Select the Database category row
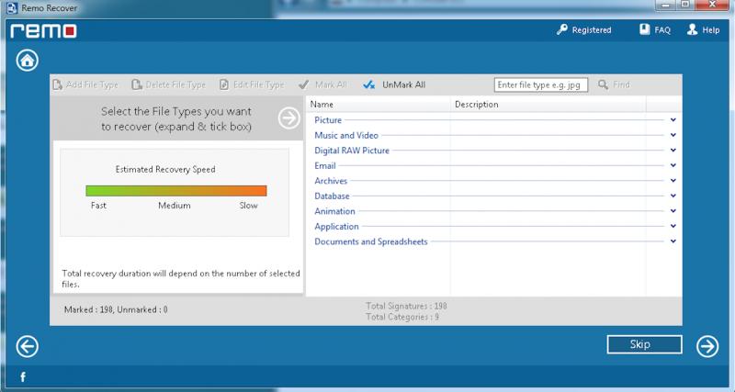This screenshot has height=392, width=735. pyautogui.click(x=493, y=196)
